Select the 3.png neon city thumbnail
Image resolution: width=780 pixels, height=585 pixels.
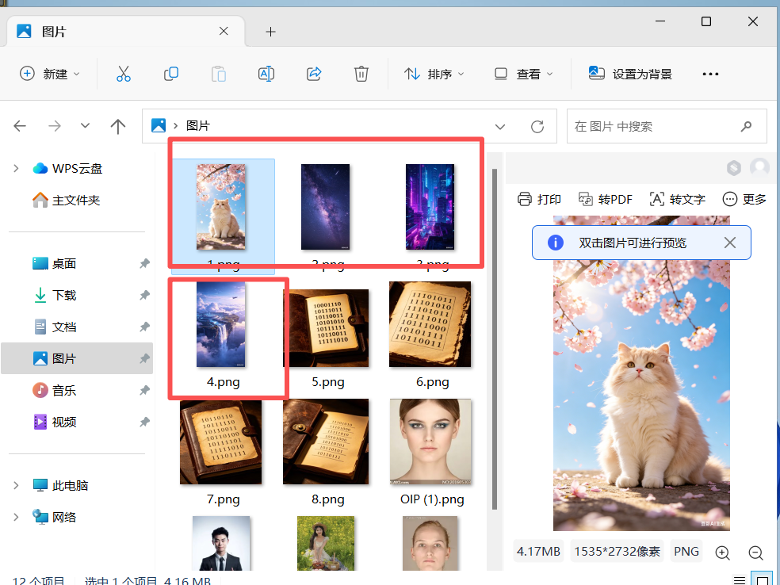point(430,206)
